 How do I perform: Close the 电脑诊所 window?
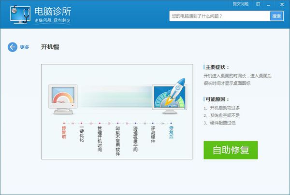pos(282,4)
